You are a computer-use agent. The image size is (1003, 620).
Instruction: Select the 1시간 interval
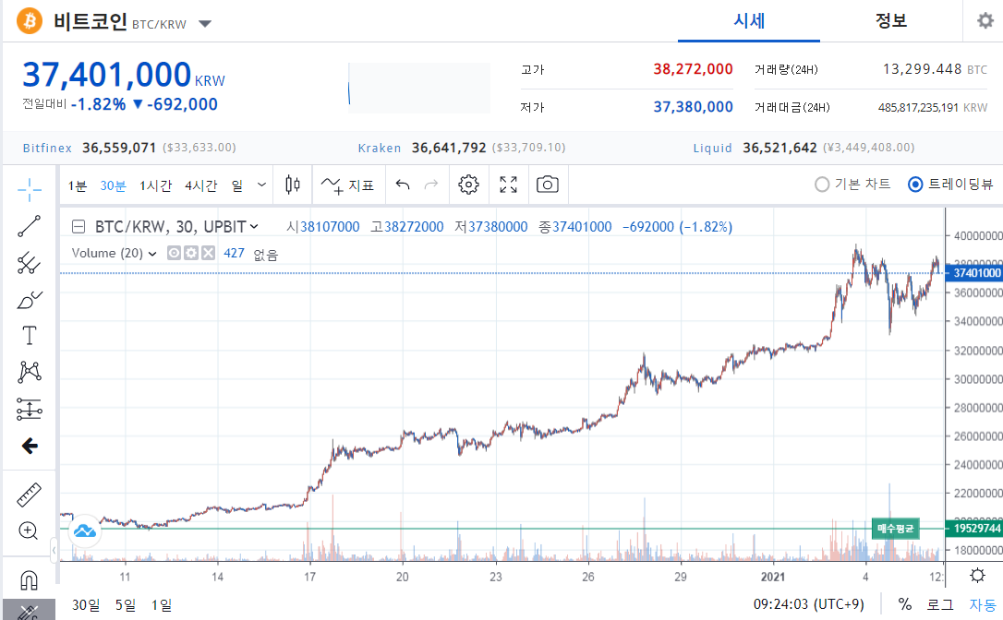(155, 185)
